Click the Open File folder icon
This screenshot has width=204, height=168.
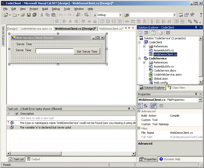click(23, 15)
